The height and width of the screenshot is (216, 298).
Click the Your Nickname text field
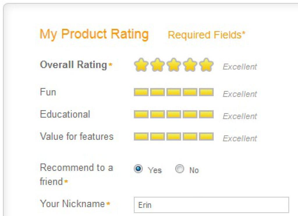pos(211,205)
